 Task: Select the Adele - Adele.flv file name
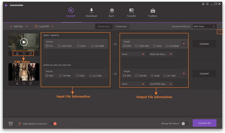(x=51, y=35)
